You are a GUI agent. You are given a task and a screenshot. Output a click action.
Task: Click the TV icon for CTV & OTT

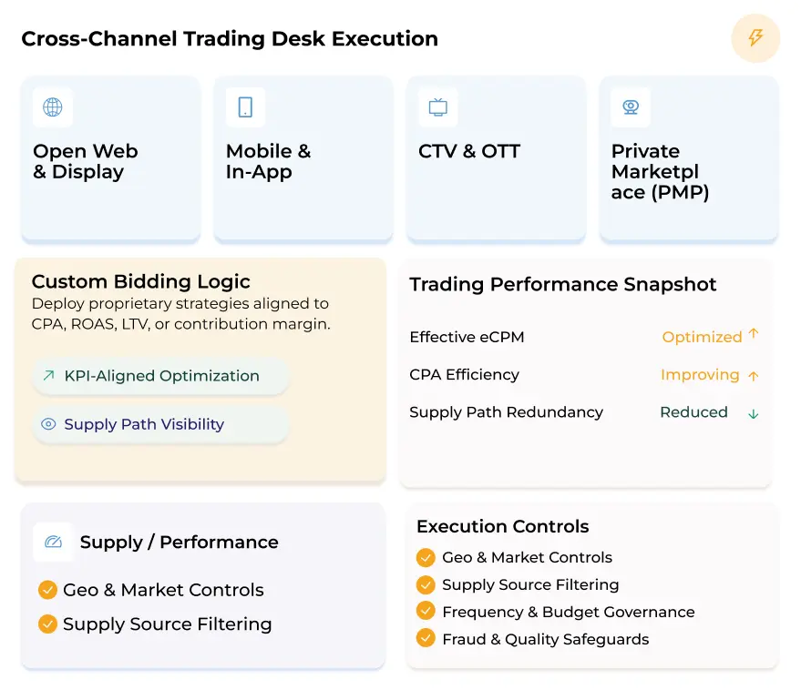tap(438, 107)
